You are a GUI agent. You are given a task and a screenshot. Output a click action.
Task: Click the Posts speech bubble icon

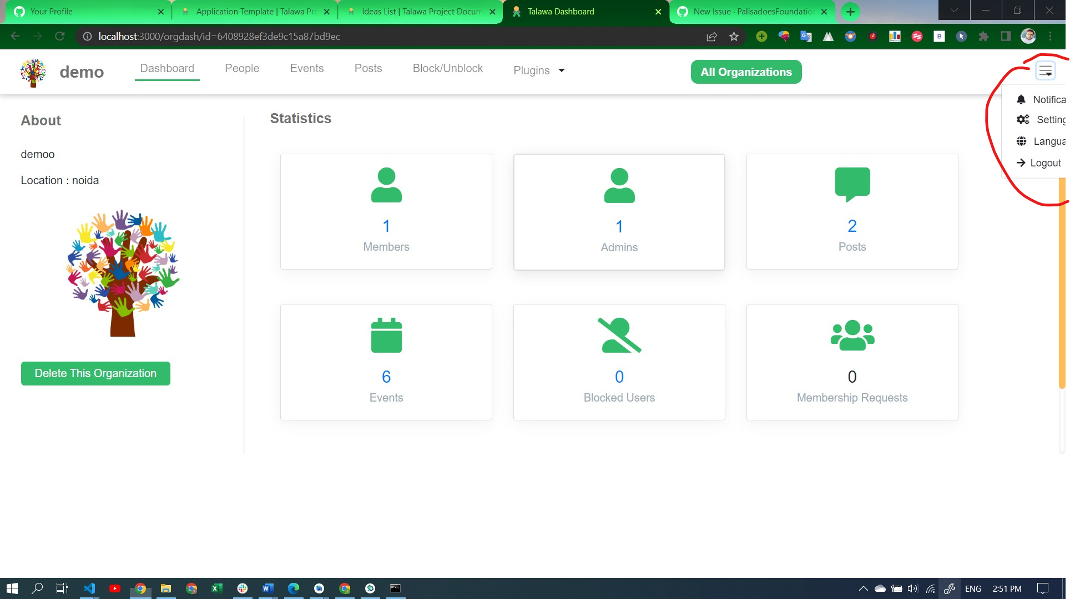click(x=852, y=184)
